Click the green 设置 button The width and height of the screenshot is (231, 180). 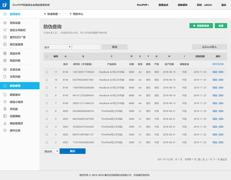(221, 26)
